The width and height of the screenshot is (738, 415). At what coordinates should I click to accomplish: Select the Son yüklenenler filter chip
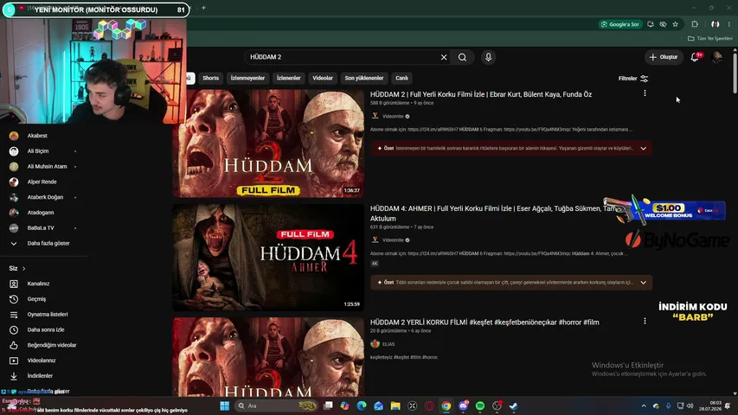click(x=364, y=78)
